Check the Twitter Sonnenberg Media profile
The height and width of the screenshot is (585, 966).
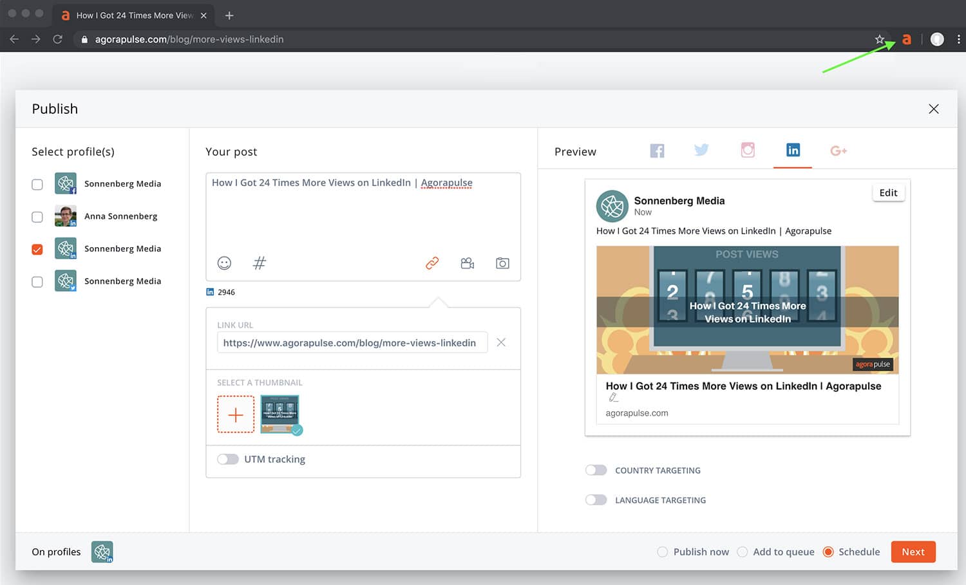[37, 282]
